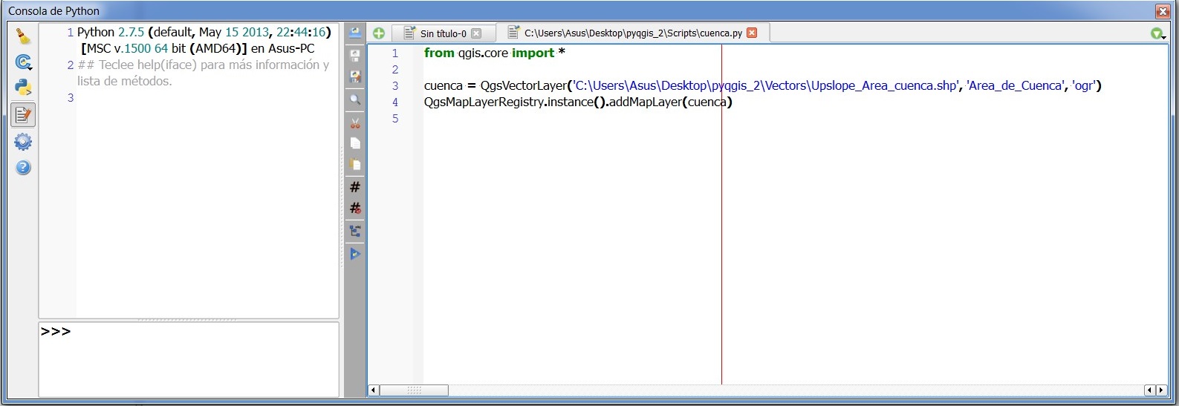Screen dimensions: 1179x406
Task: Click Find Text magnifier icon
Action: (355, 99)
